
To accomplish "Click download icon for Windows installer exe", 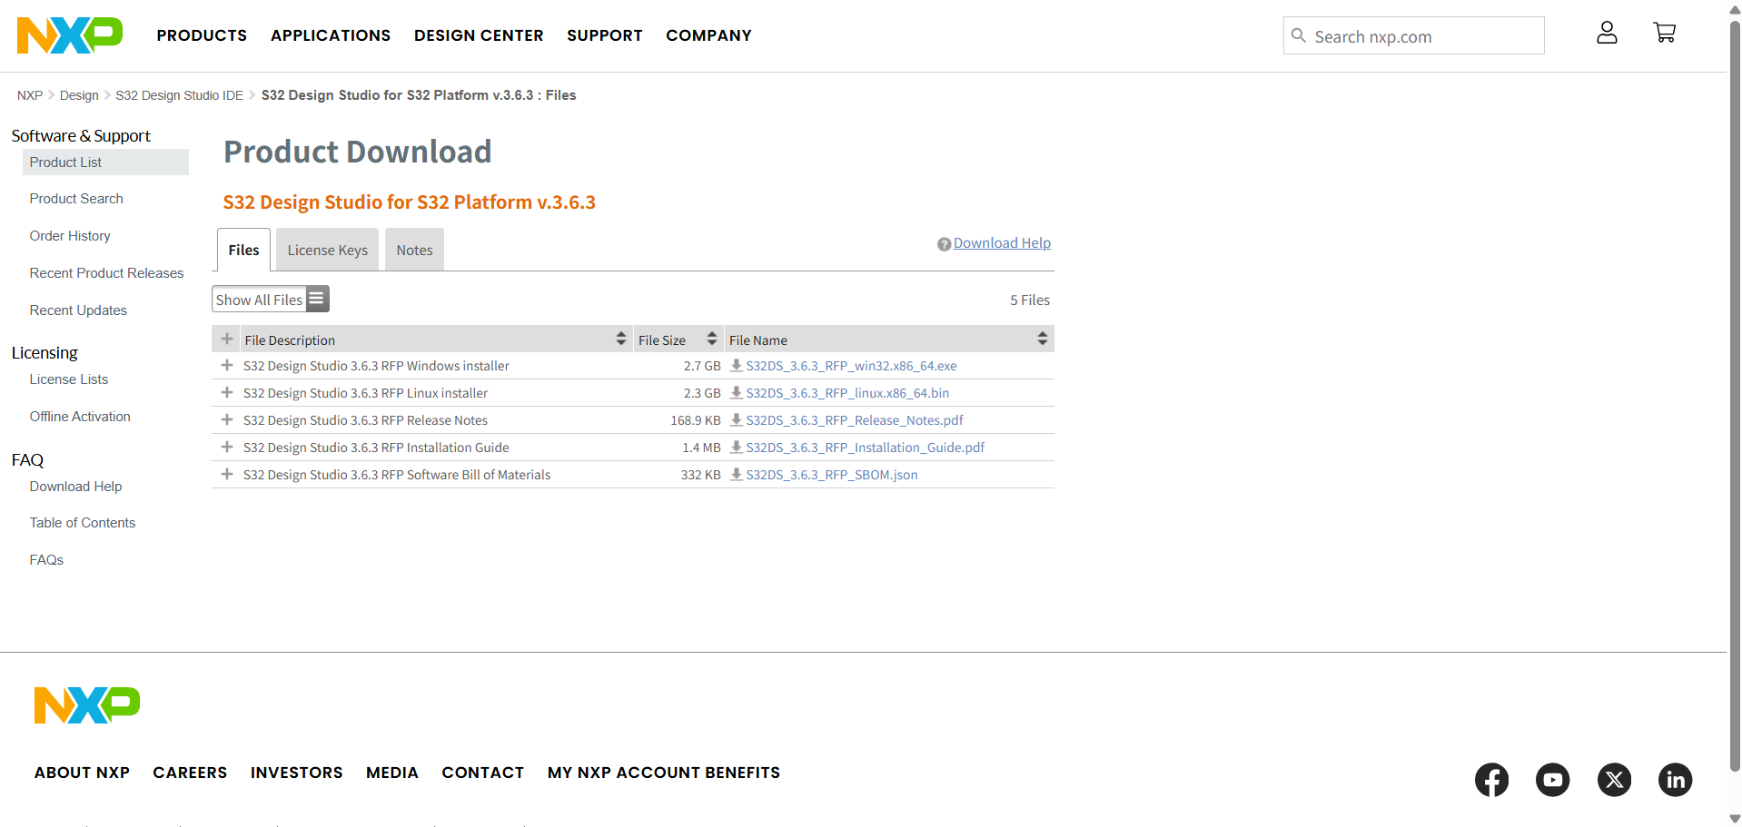I will pos(737,365).
